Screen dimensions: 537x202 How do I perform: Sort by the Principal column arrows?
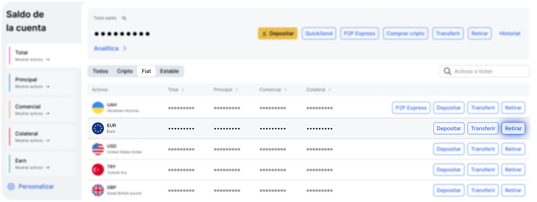click(x=237, y=90)
